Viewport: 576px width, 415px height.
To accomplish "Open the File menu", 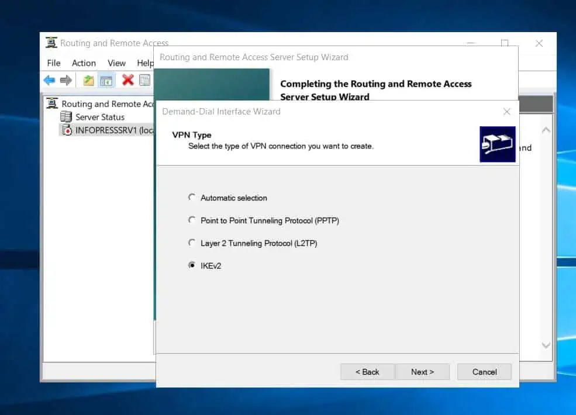I will click(53, 63).
